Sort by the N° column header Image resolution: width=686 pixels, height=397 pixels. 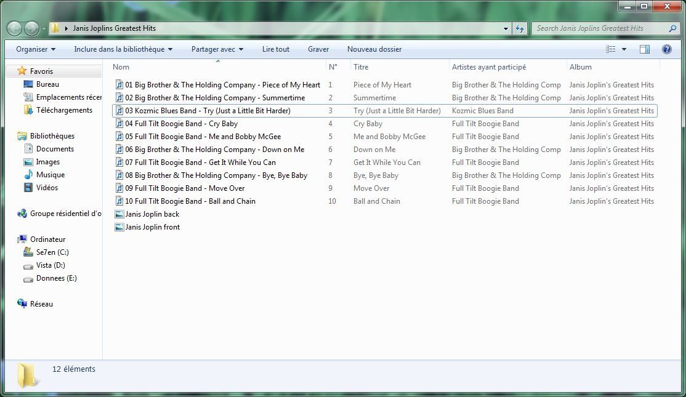(x=338, y=67)
